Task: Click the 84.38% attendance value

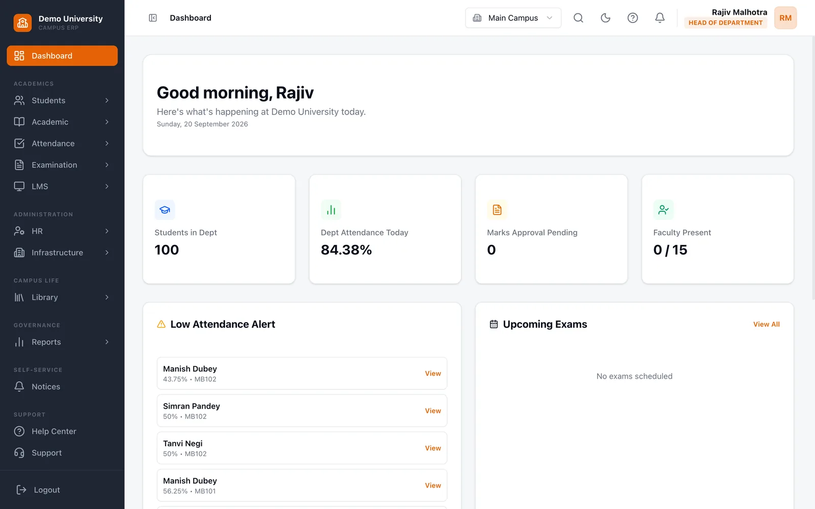Action: click(346, 250)
